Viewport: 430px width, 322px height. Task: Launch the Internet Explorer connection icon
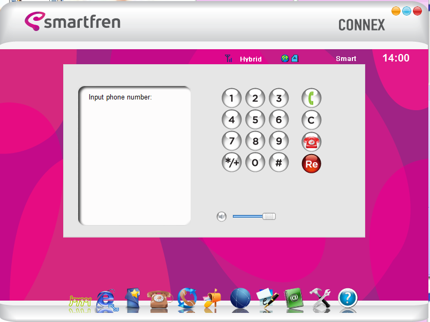coord(107,300)
